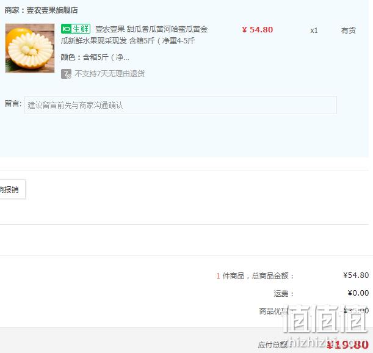This screenshot has height=353, width=373.
Task: Click the 运费 shipping fee amount ¥0.00
Action: [x=358, y=293]
